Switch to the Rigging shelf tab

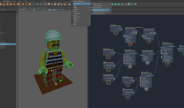[x=20, y=1]
